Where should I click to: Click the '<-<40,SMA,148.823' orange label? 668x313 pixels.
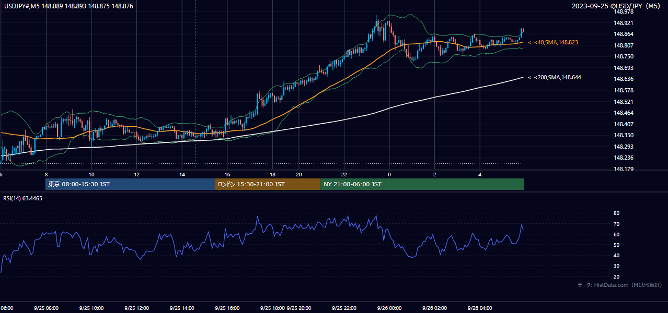point(552,42)
